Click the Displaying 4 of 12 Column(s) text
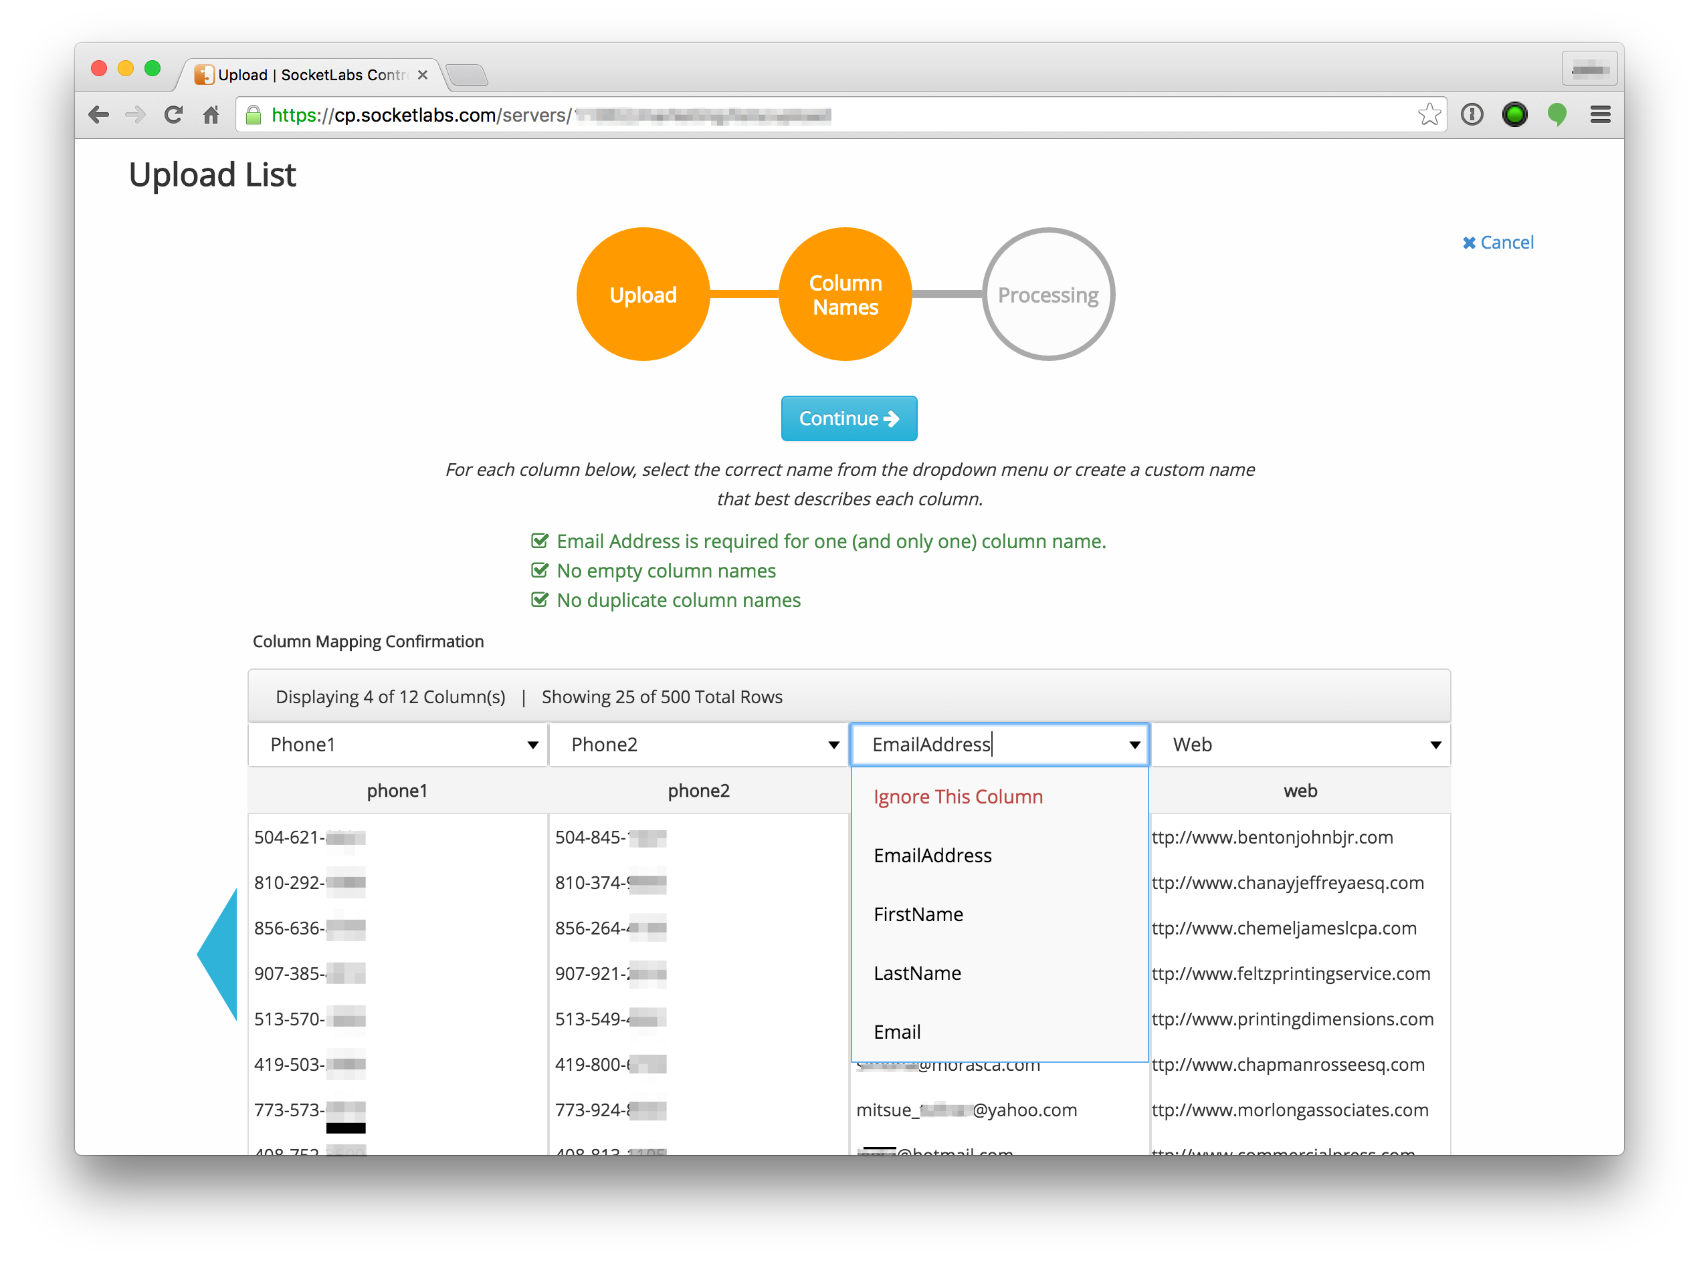This screenshot has width=1699, height=1262. pos(390,697)
